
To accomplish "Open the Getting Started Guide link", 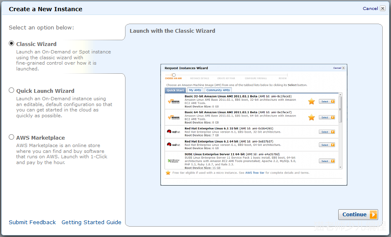I will pyautogui.click(x=91, y=222).
